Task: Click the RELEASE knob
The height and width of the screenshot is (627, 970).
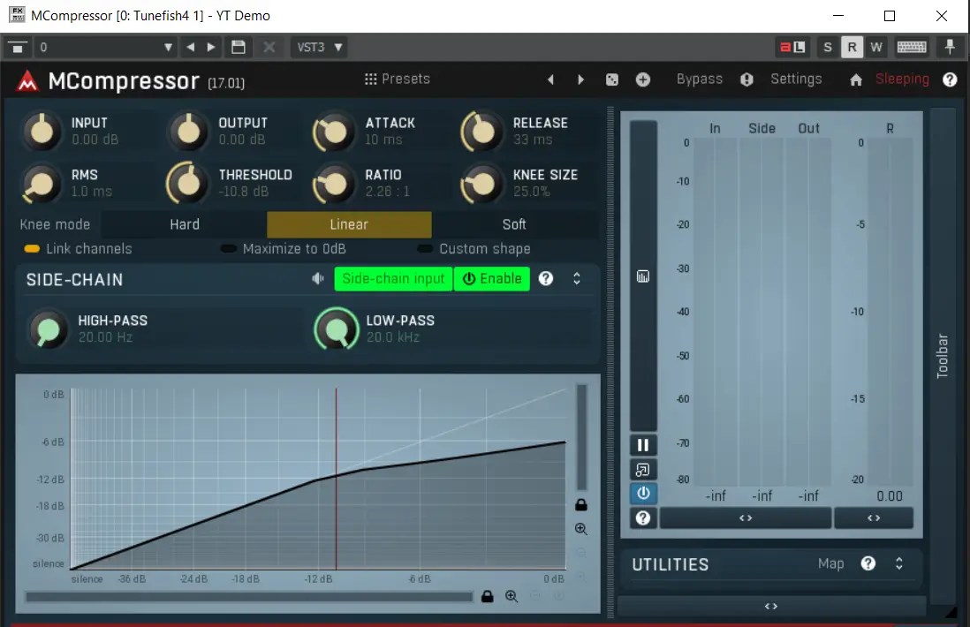Action: coord(481,131)
